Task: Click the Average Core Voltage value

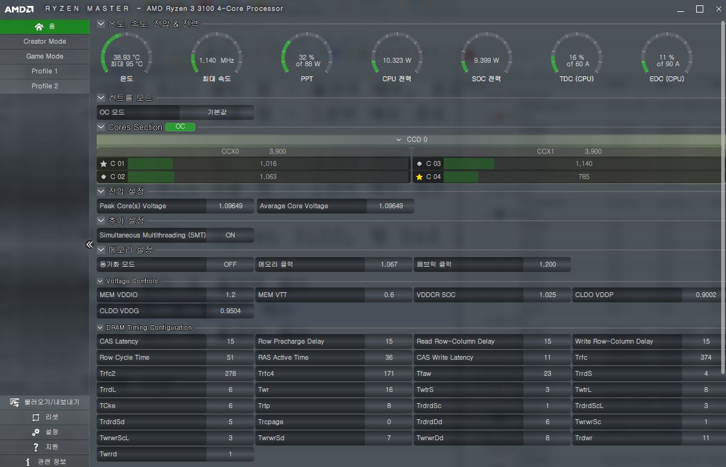Action: tap(390, 206)
